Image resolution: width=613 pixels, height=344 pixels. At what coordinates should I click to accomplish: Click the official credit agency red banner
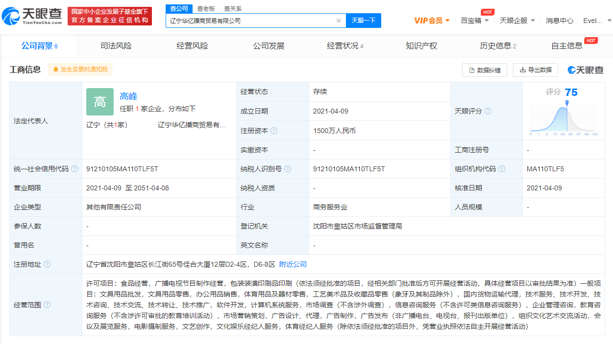click(110, 16)
